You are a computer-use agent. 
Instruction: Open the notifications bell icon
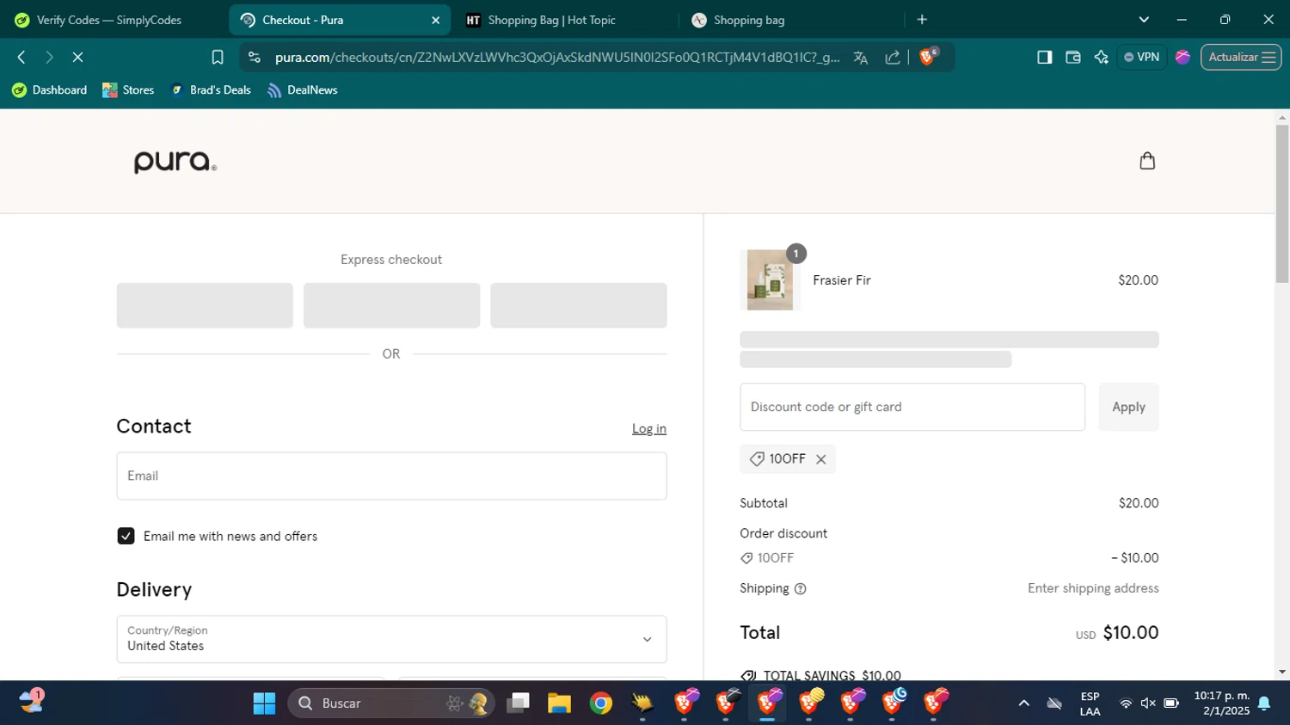point(1264,703)
